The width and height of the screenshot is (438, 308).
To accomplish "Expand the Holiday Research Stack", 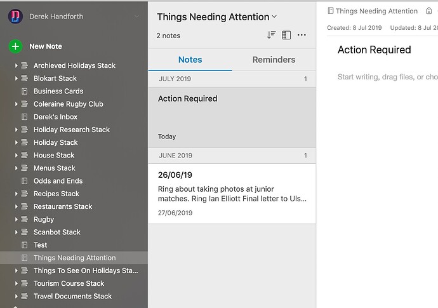I will pyautogui.click(x=16, y=130).
